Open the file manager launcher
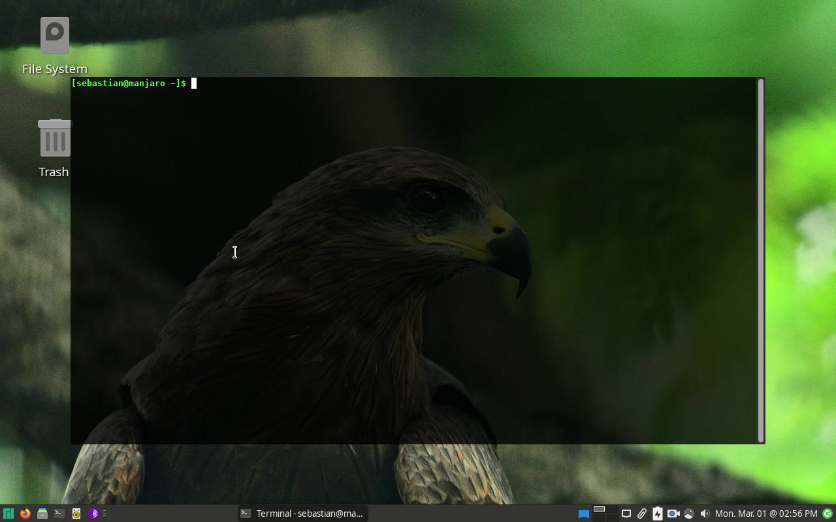The width and height of the screenshot is (836, 522). click(x=42, y=514)
